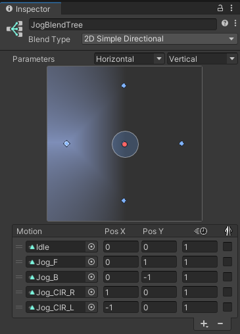This screenshot has width=240, height=334.
Task: Remove selected motion with minus button
Action: [x=220, y=323]
